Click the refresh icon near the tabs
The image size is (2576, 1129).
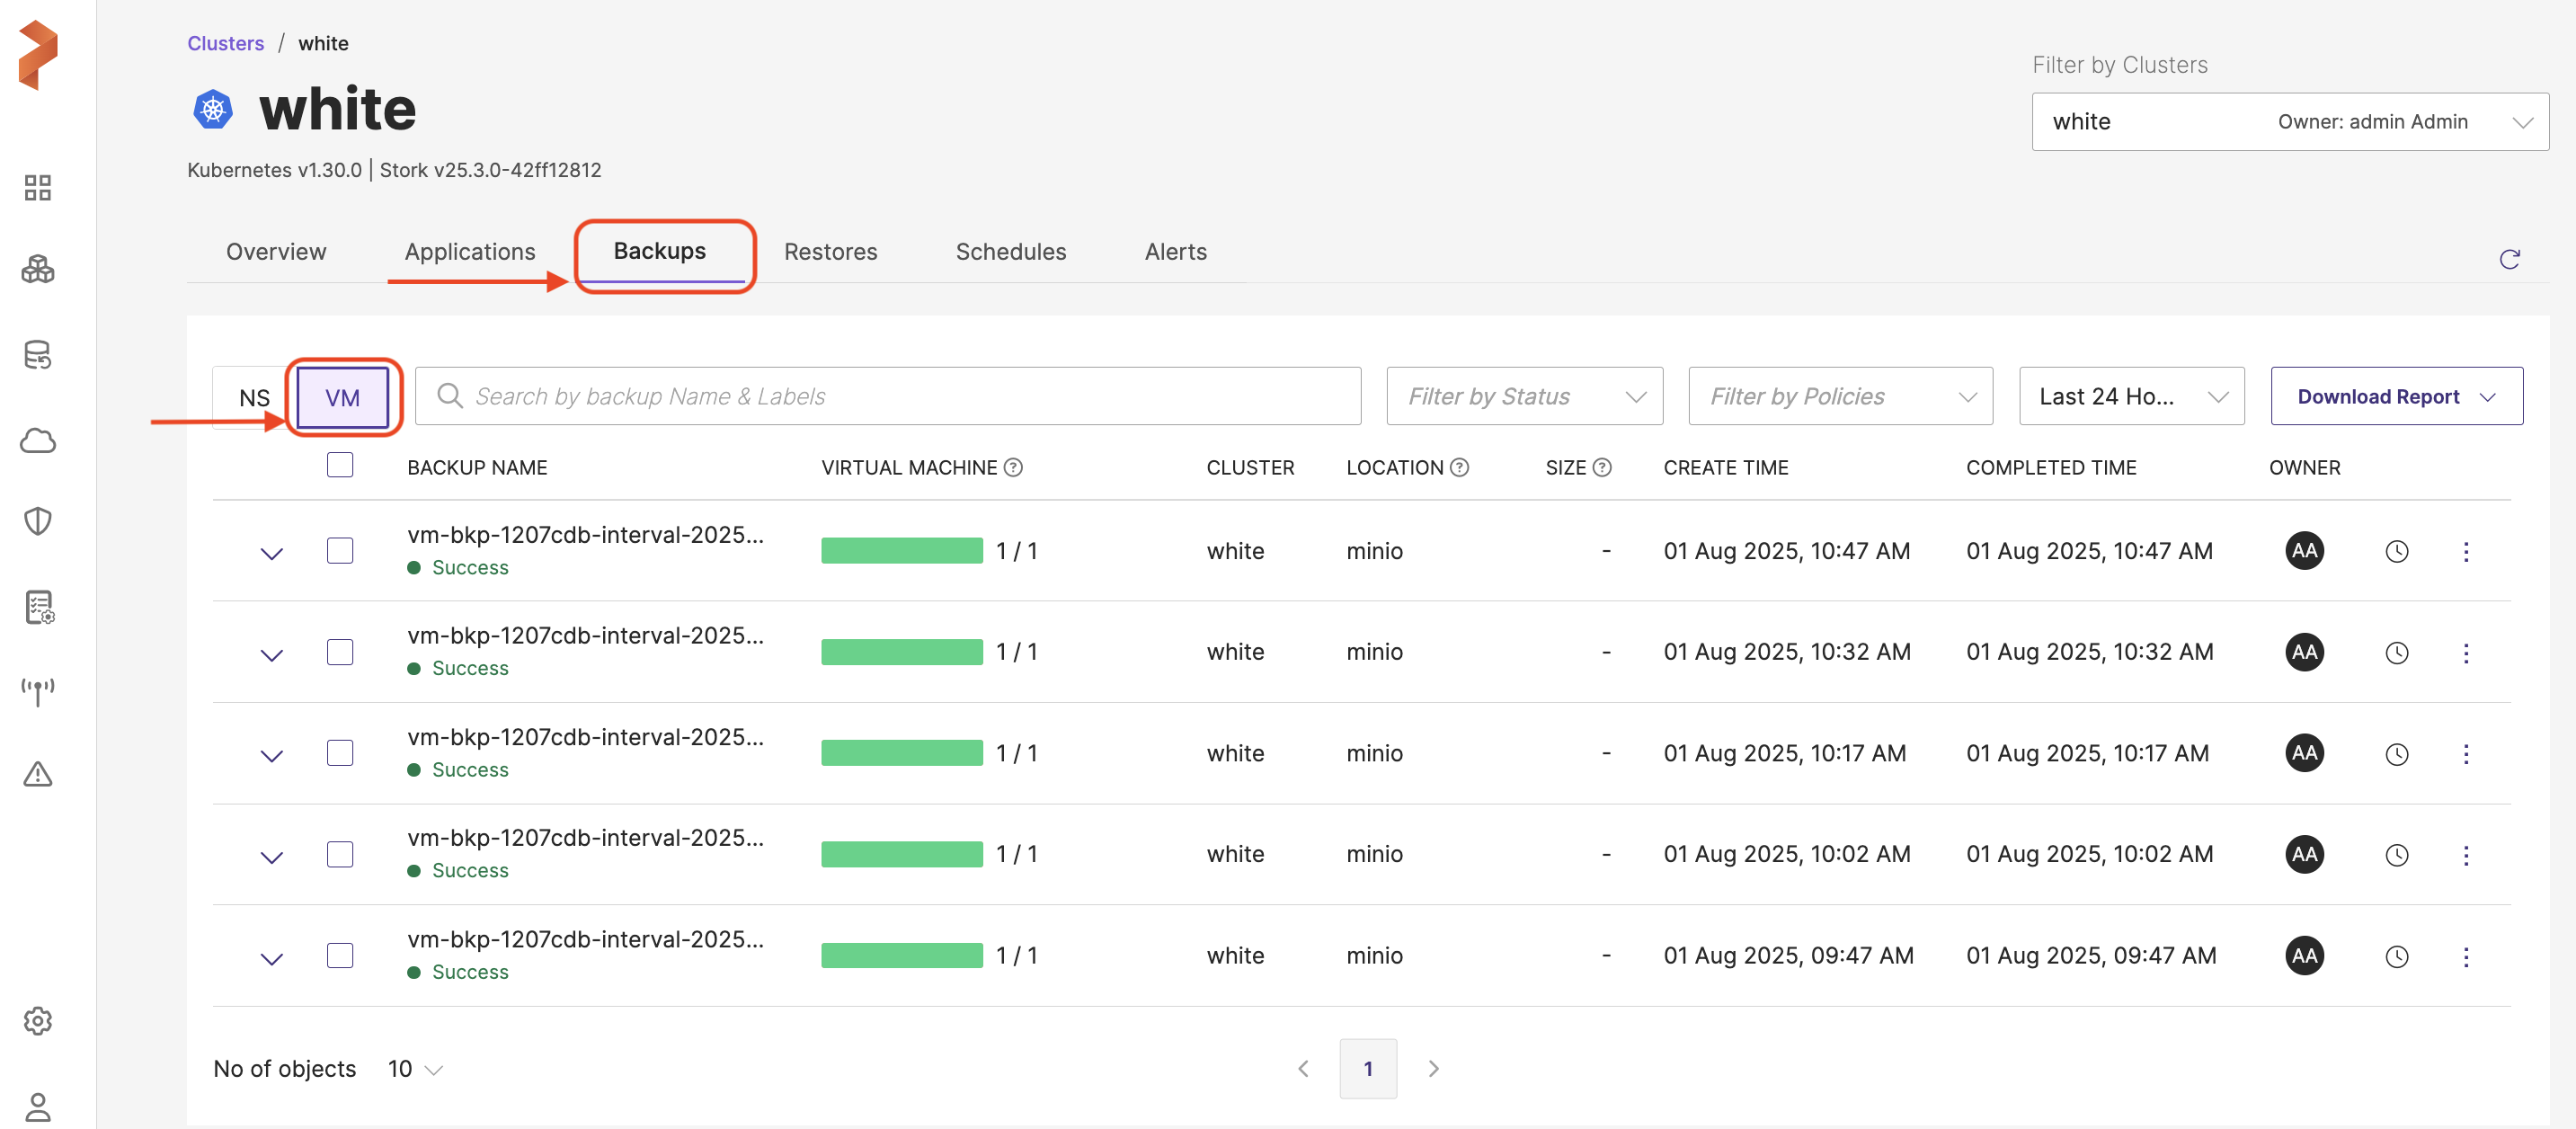(x=2509, y=260)
